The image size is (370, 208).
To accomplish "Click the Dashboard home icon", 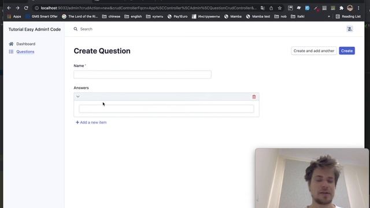I will coord(11,44).
